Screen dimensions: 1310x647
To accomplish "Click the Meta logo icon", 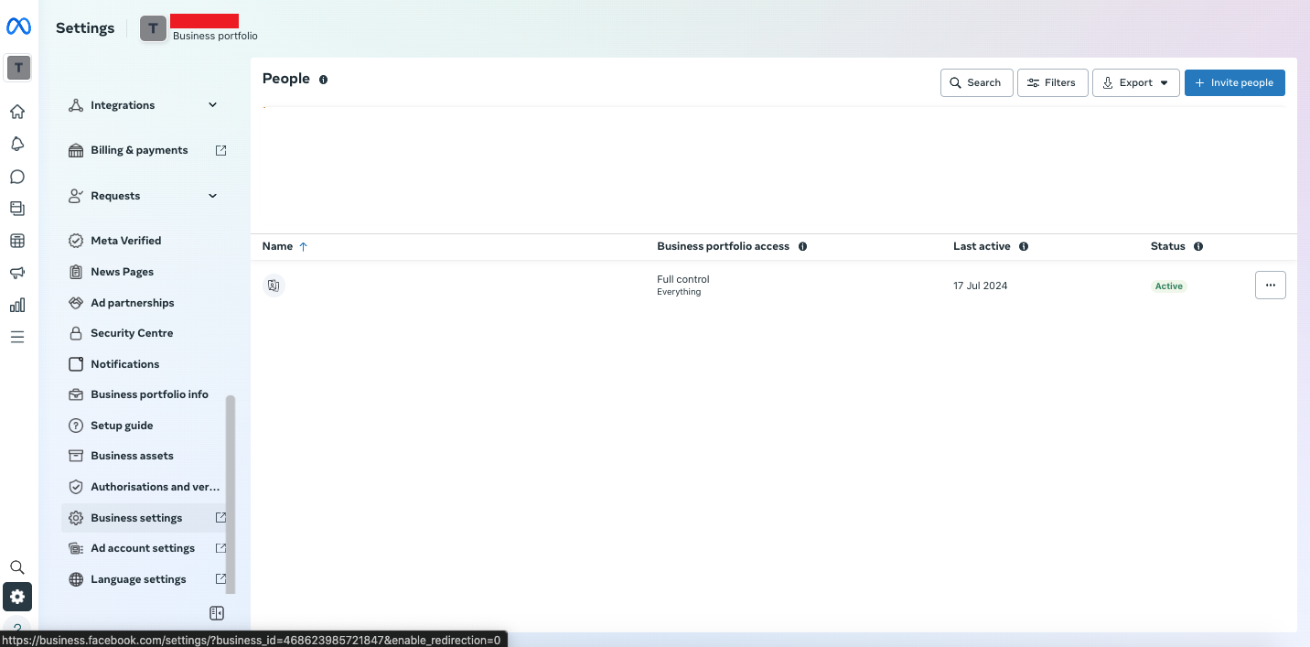I will point(18,27).
